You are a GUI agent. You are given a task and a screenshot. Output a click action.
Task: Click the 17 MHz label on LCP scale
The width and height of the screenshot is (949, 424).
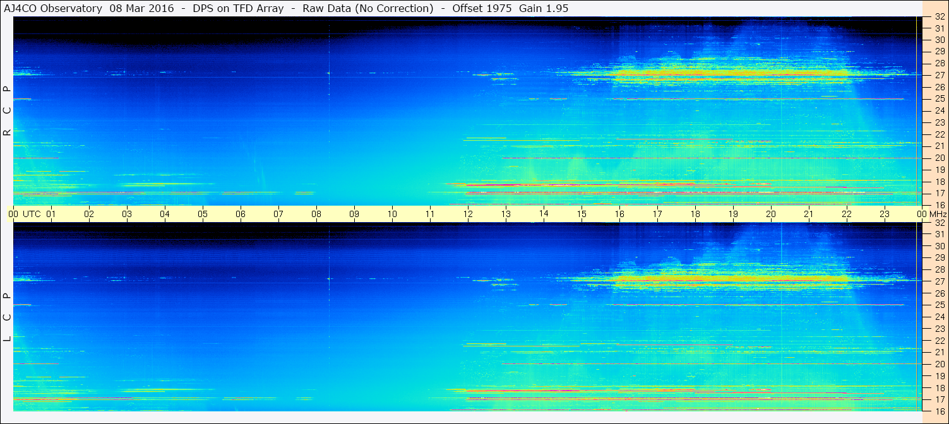(x=939, y=399)
